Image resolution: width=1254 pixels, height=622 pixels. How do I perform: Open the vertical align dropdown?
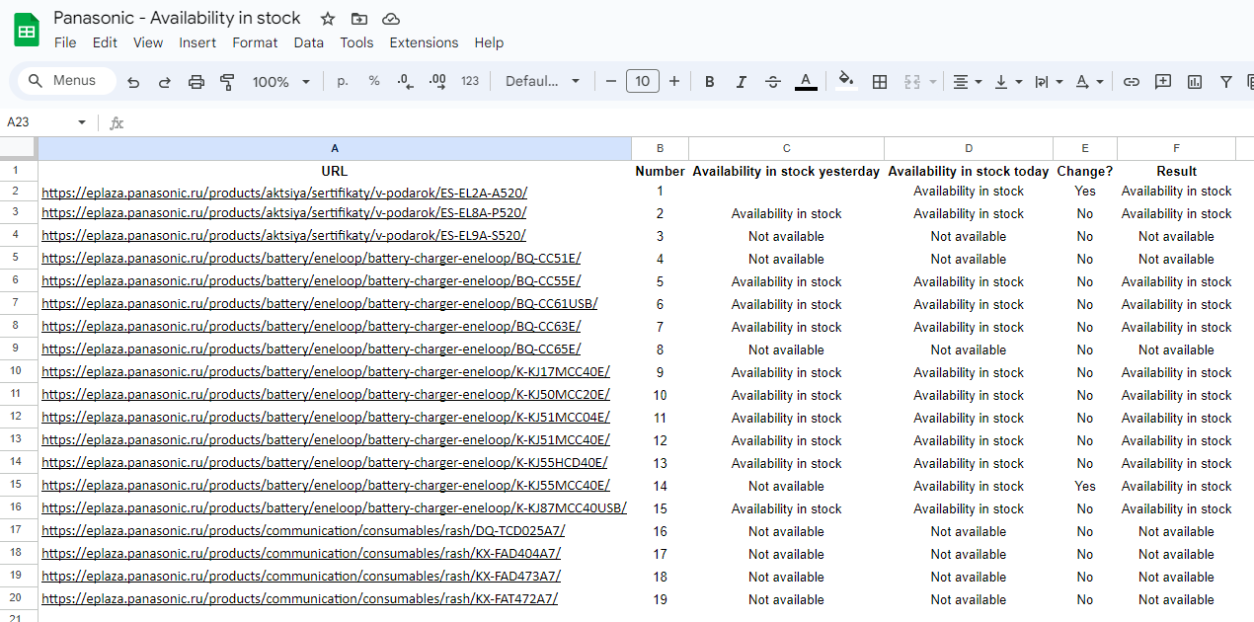1008,82
